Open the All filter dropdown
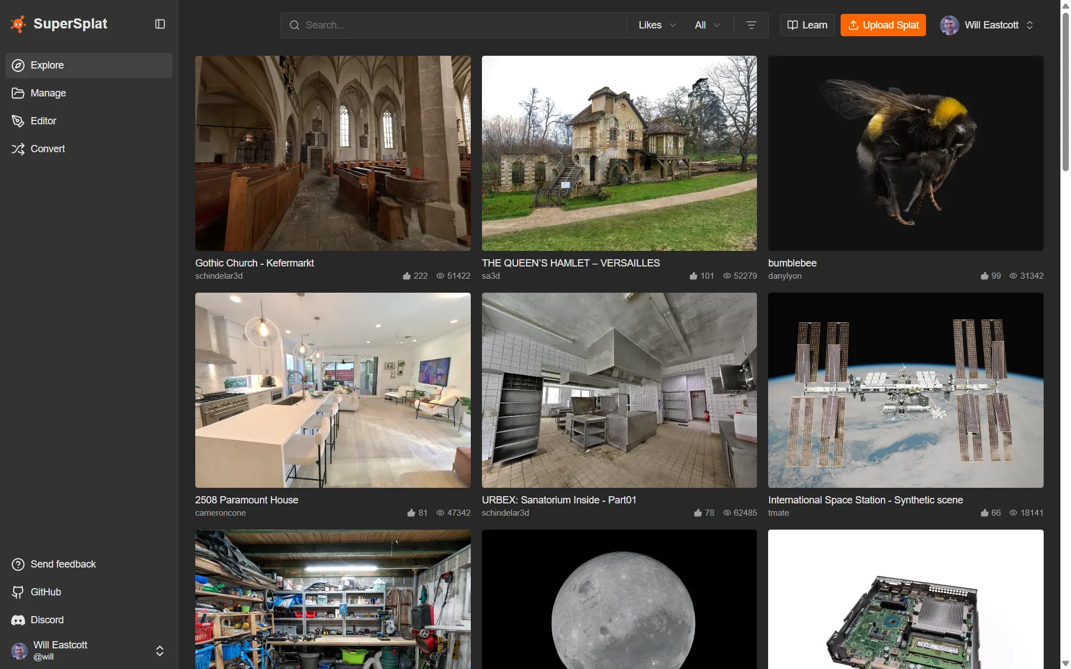The image size is (1071, 669). coord(707,25)
